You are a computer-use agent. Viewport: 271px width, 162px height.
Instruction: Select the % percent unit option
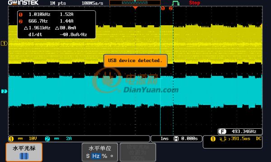click(x=104, y=156)
